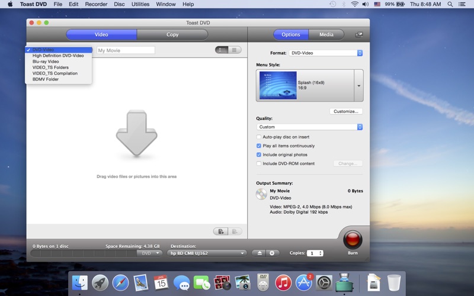The width and height of the screenshot is (474, 296).
Task: Launch iTunes from the dock
Action: coord(283,283)
